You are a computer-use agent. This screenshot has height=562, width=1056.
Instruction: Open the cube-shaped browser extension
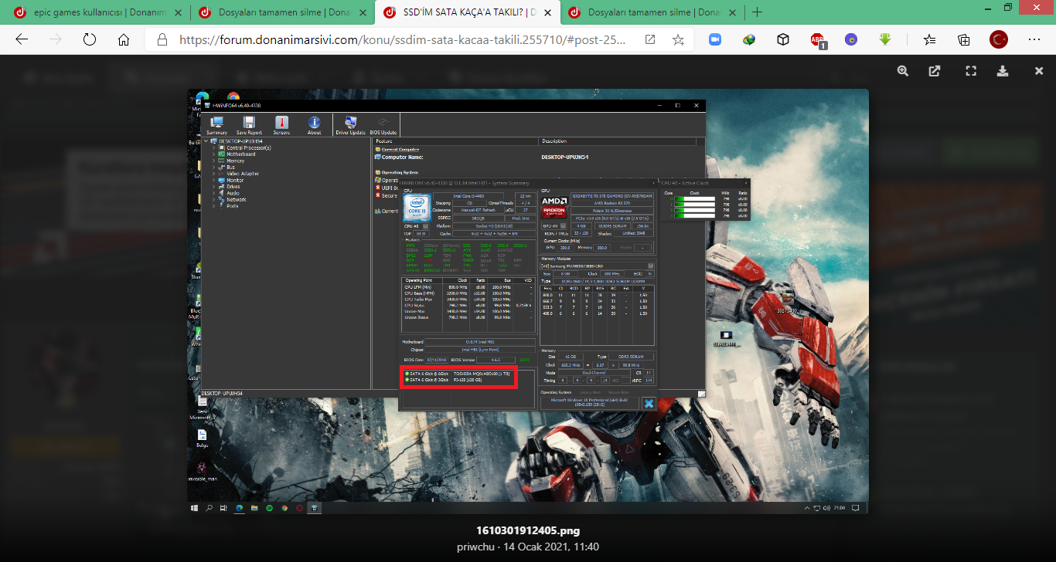pos(783,40)
